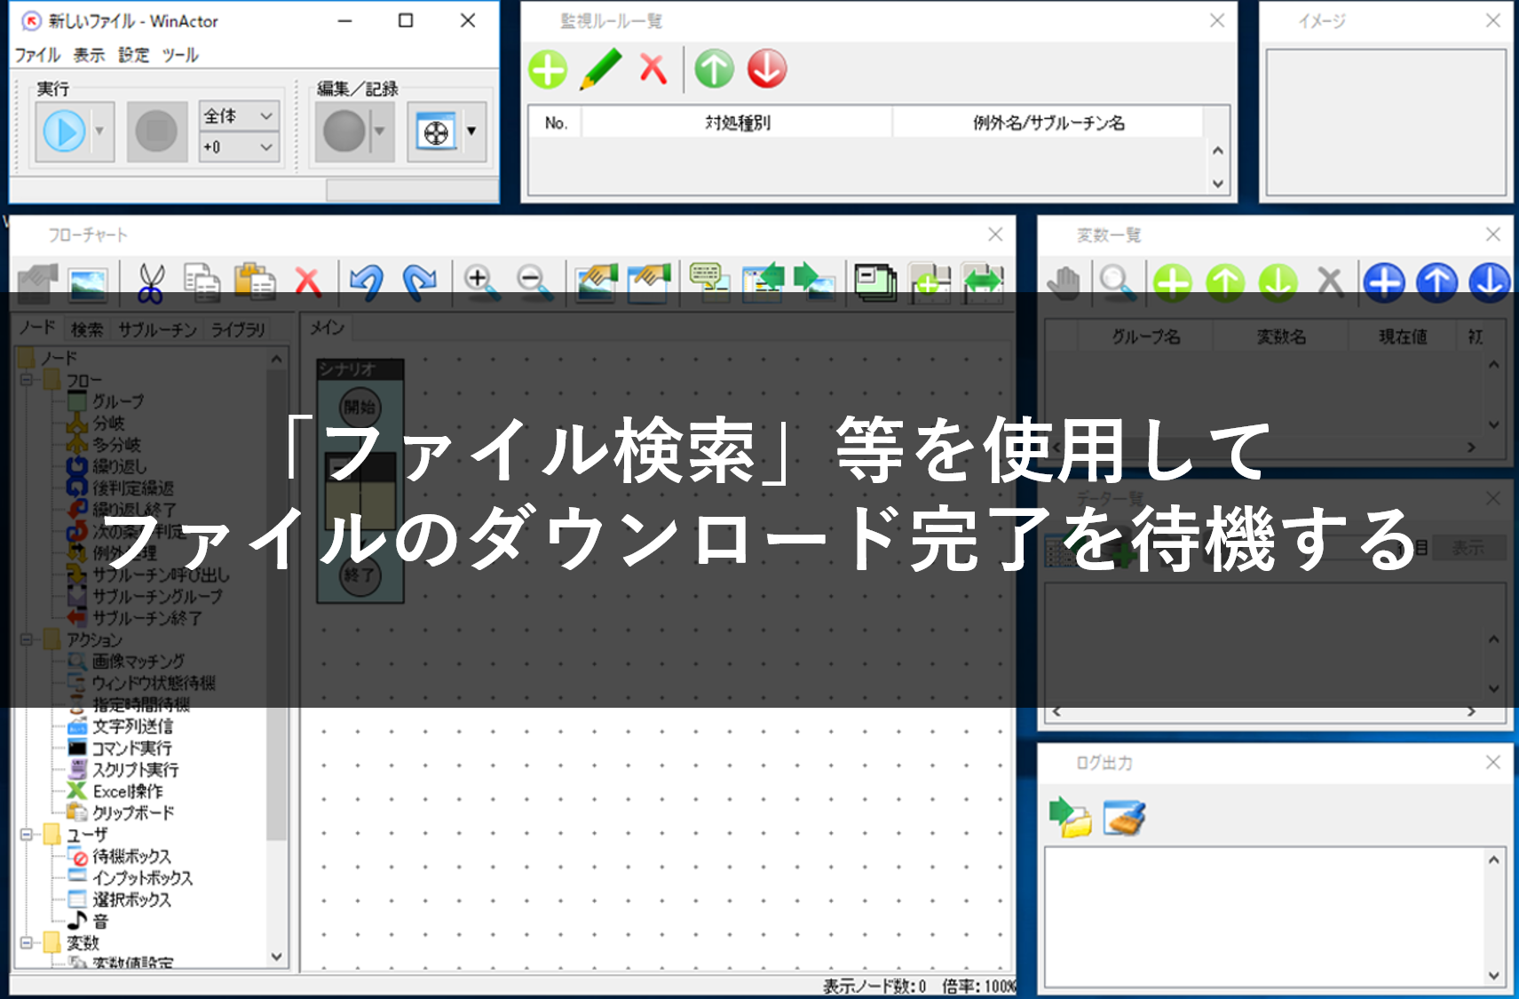Click the gray X delete icon in 変数一覧
This screenshot has height=999, width=1519.
click(1330, 281)
